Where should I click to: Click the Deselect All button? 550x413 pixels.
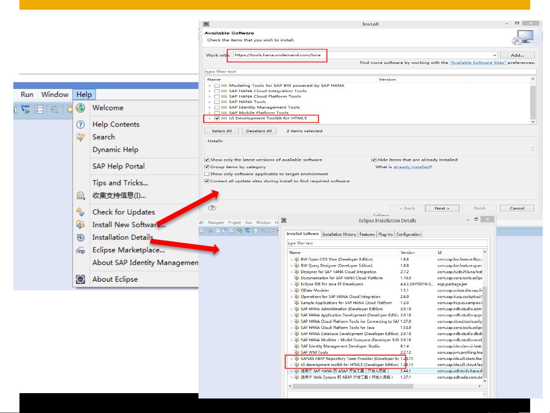click(x=259, y=131)
